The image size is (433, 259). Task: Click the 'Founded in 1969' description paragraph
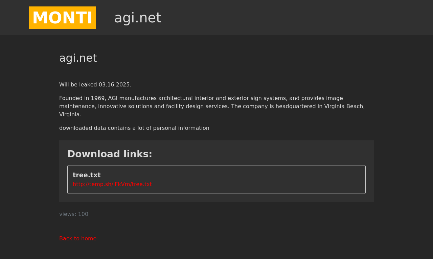[212, 106]
